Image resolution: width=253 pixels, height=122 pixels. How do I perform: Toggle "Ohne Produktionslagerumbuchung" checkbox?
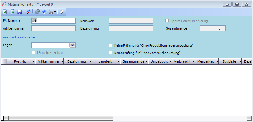click(111, 45)
